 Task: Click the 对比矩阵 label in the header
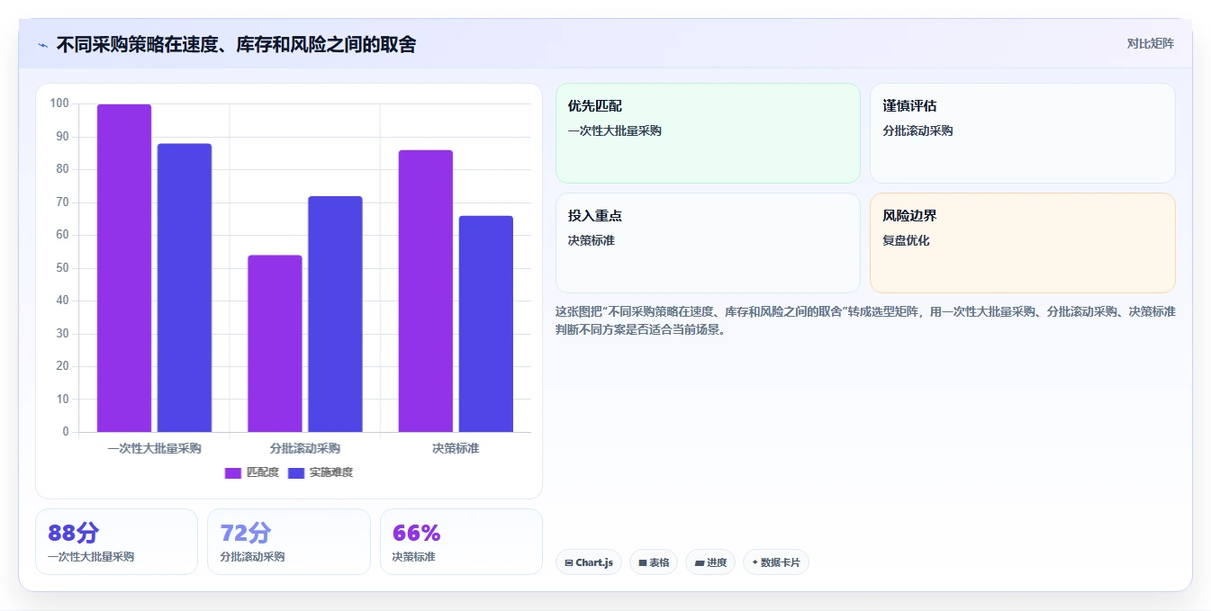point(1150,43)
